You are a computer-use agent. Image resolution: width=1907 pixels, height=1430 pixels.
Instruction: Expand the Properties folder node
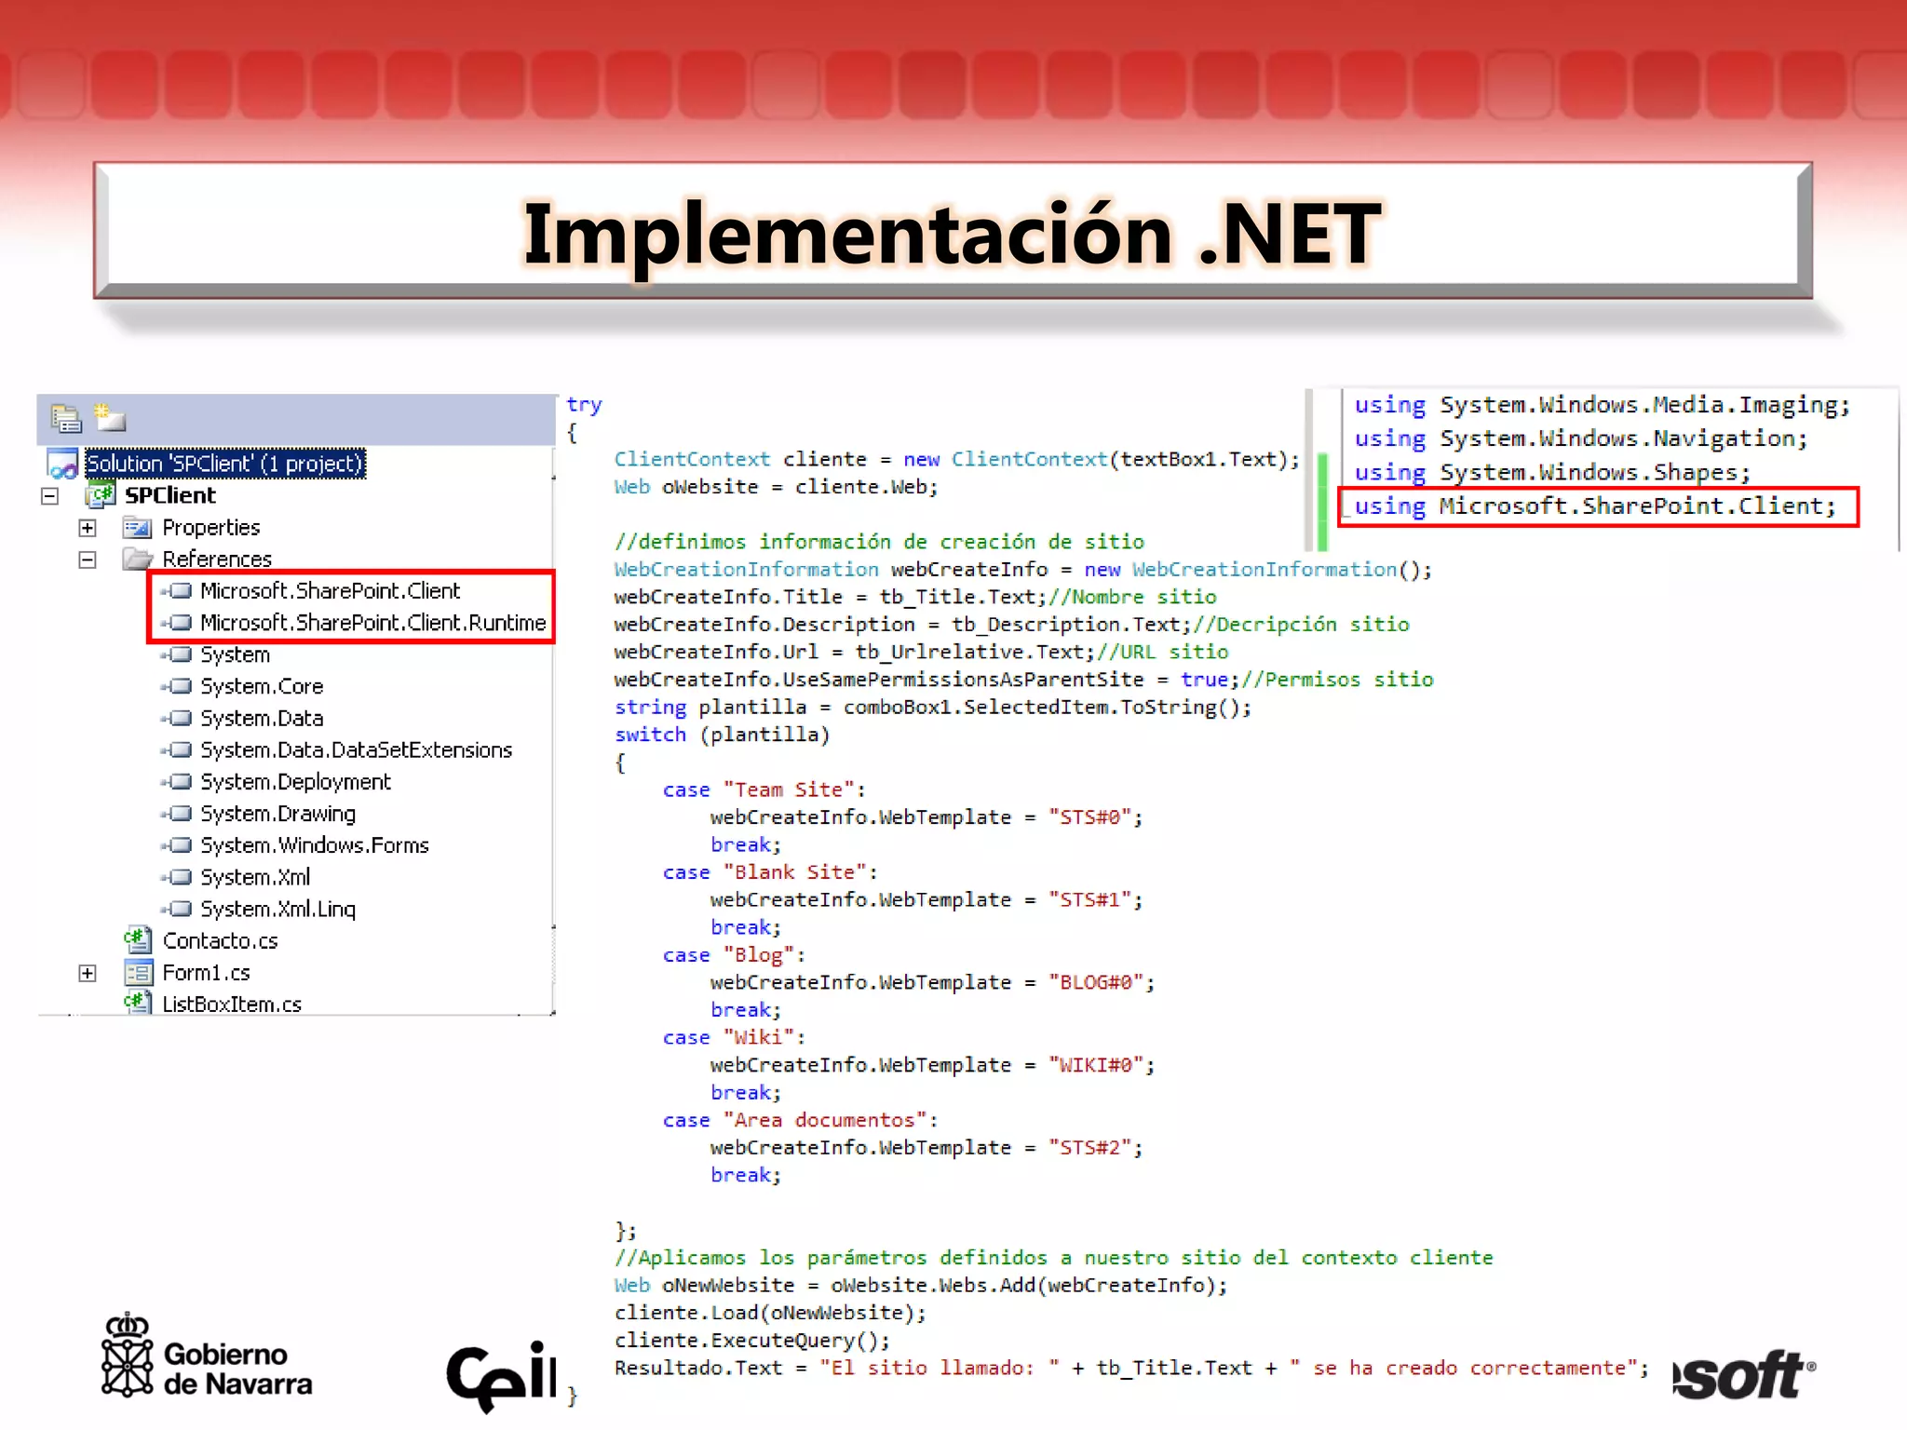point(88,528)
